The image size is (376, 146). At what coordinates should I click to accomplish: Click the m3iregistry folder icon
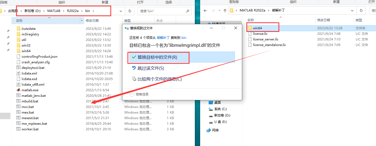tap(18, 34)
